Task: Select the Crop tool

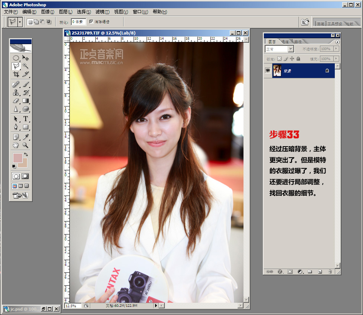Action: coord(16,74)
